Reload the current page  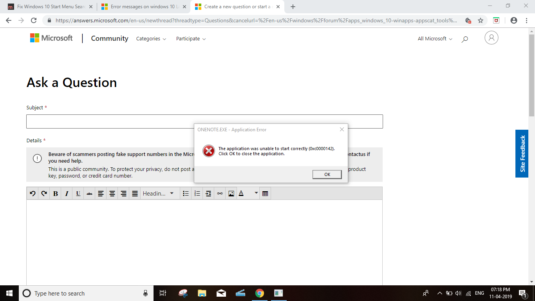click(34, 20)
